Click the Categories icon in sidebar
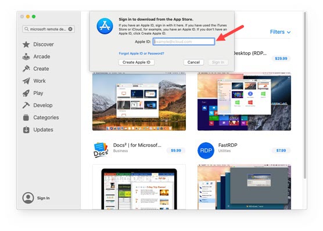The height and width of the screenshot is (231, 323). click(26, 117)
